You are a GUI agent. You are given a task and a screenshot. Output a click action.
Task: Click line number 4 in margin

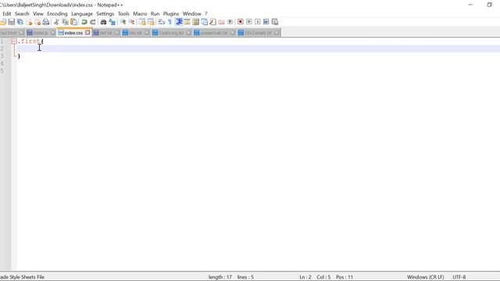click(2, 63)
